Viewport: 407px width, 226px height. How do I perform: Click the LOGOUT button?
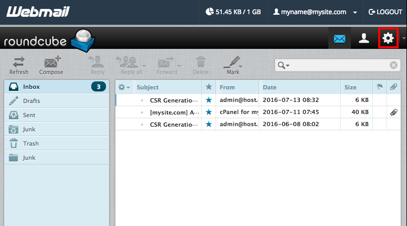pyautogui.click(x=385, y=12)
